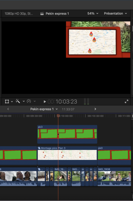This screenshot has height=201, width=133.
Task: Play the timeline from the playhead
Action: pos(45,102)
